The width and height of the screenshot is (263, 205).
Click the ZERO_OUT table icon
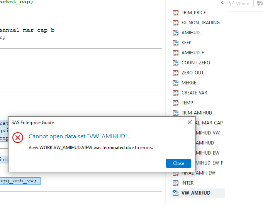pos(176,73)
